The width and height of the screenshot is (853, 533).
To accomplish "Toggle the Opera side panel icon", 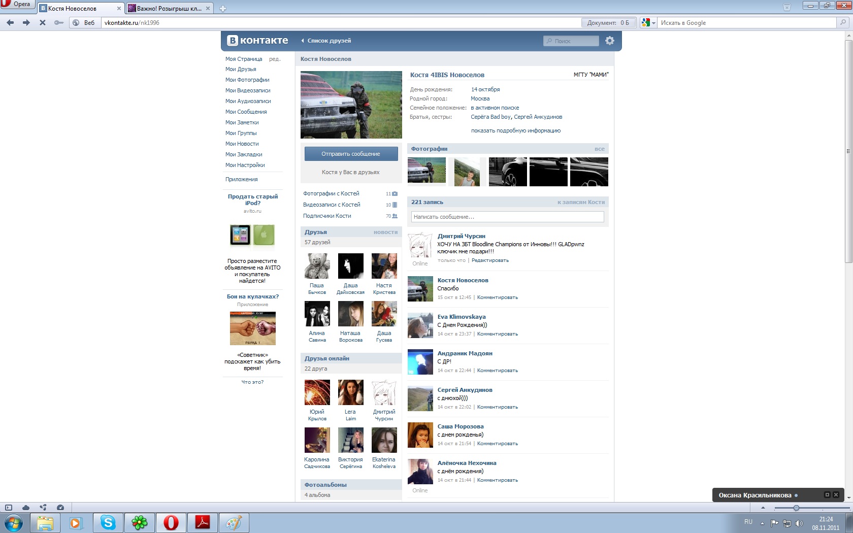I will point(9,508).
